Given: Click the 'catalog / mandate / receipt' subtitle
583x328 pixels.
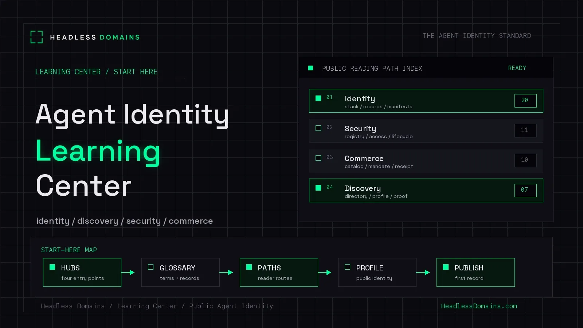Looking at the screenshot, I should [379, 167].
